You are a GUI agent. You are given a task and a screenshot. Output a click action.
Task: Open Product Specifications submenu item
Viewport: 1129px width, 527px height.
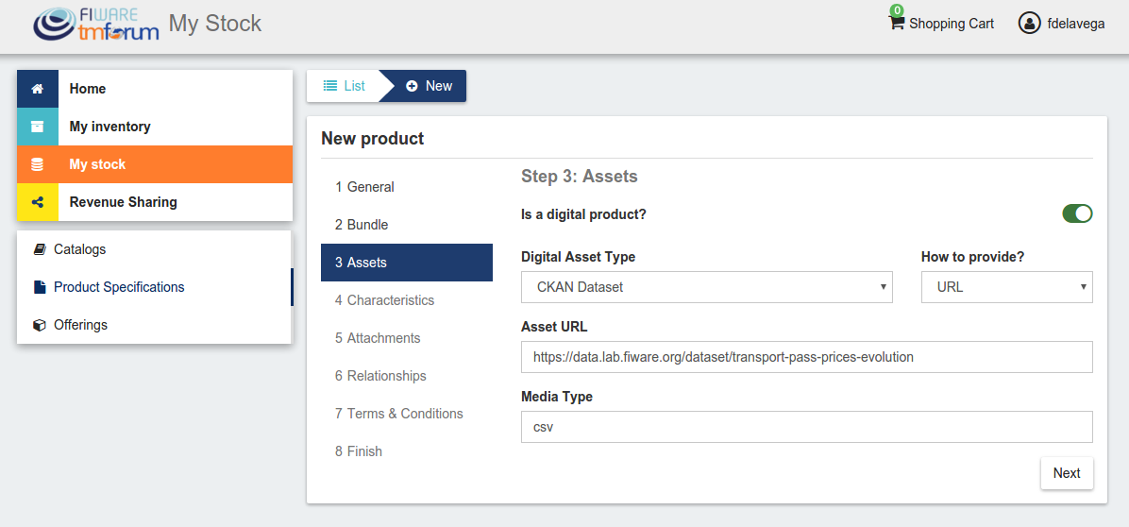pos(154,287)
